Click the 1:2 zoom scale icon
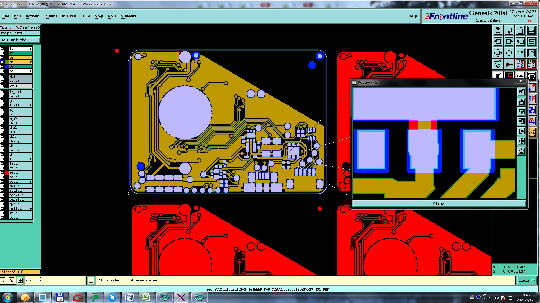 click(520, 53)
